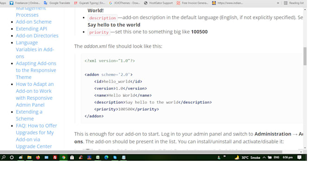Open the JOJOThemes bookmark

pyautogui.click(x=125, y=3)
